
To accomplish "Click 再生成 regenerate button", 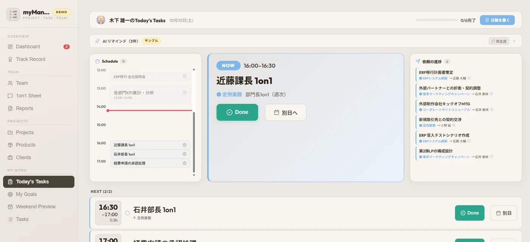I will (x=499, y=41).
